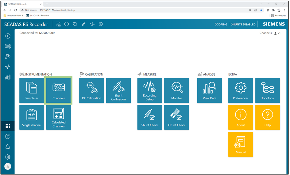Open Recording Setup

(150, 90)
